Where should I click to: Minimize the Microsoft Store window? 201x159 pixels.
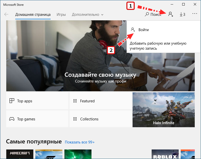pyautogui.click(x=172, y=4)
